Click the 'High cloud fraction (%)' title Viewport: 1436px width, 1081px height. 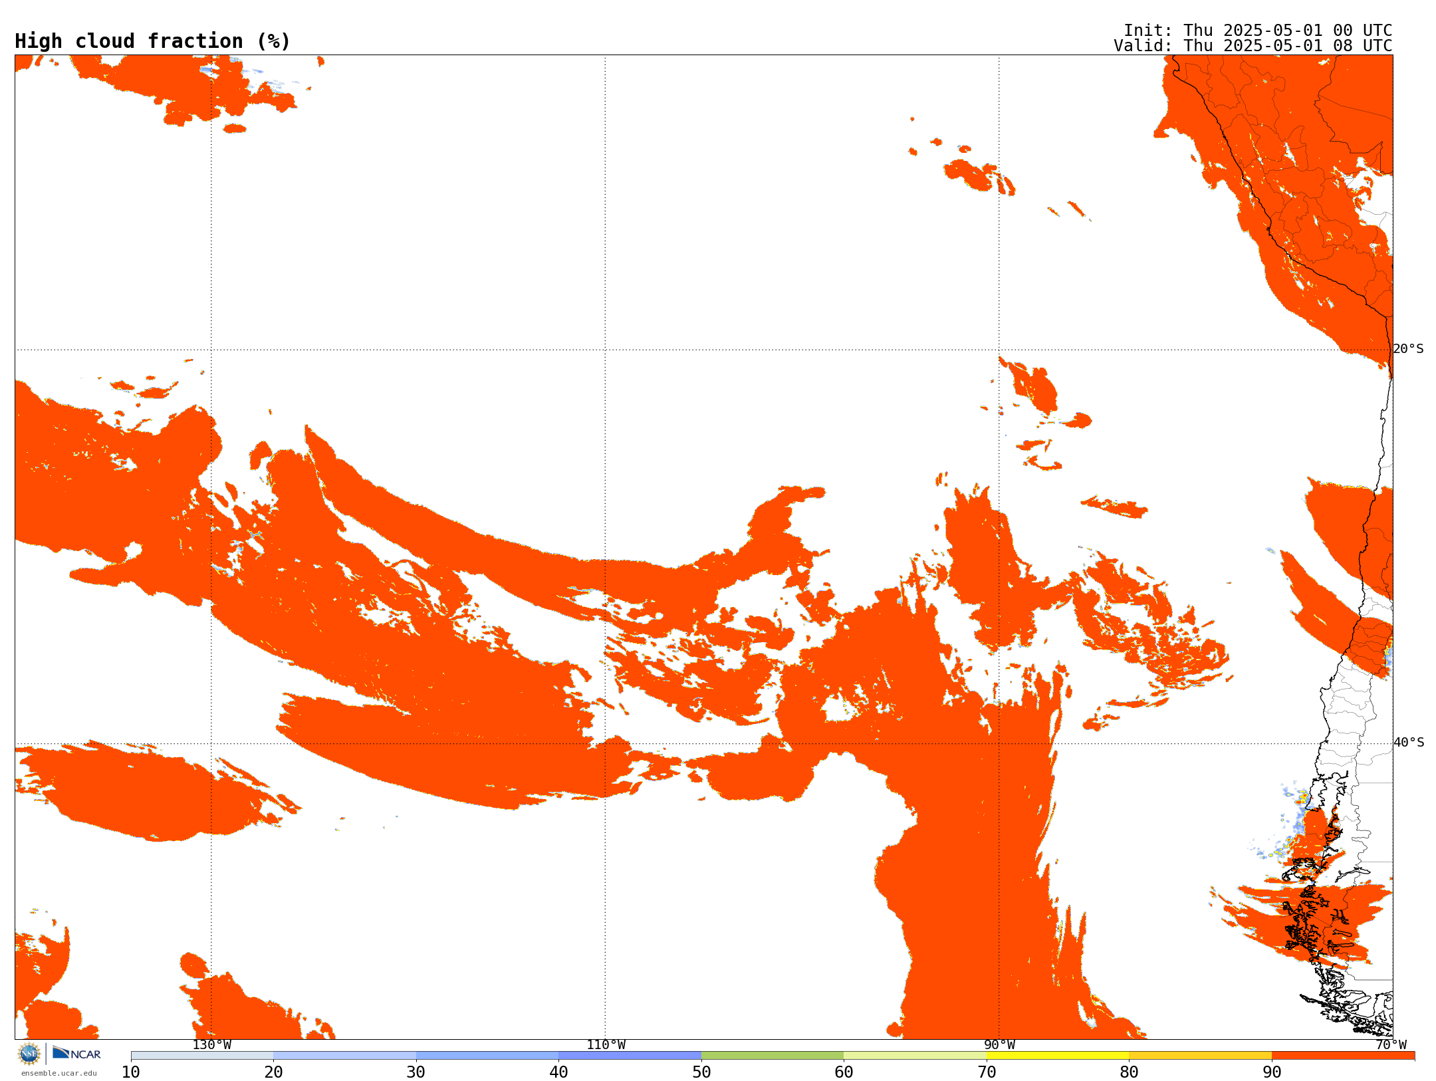pos(153,41)
